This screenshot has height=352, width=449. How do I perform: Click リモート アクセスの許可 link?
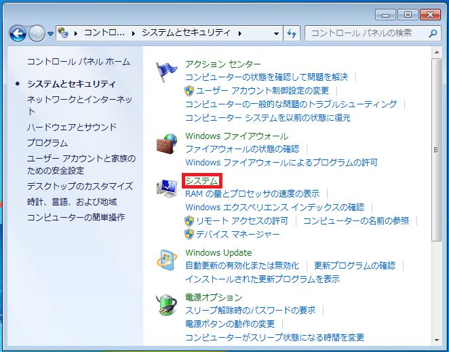[x=242, y=221]
